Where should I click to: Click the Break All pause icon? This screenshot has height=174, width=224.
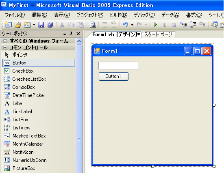165,25
